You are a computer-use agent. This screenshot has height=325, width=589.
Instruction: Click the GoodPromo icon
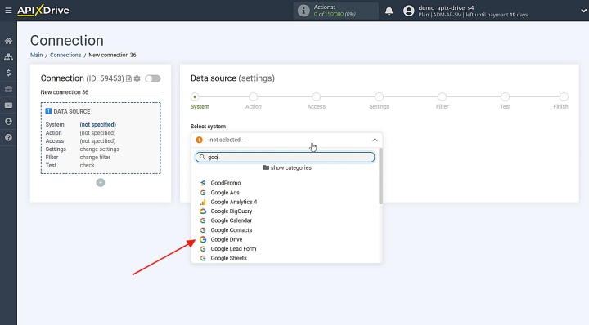pos(203,183)
